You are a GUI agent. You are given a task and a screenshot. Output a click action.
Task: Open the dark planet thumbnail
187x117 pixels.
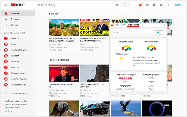157,109
